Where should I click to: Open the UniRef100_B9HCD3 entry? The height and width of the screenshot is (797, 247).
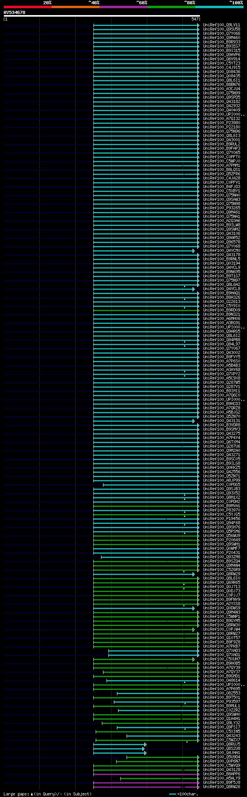point(222,404)
